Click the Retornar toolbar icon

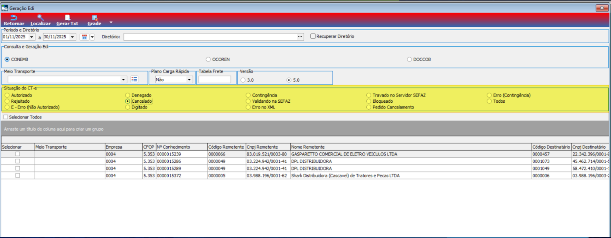[14, 18]
